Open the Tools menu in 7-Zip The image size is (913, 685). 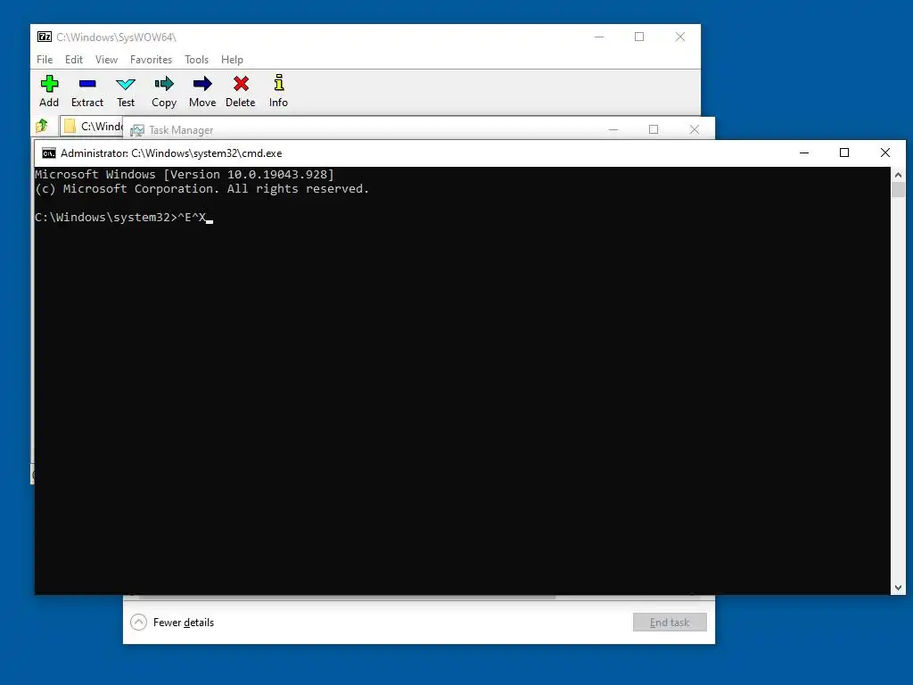196,60
